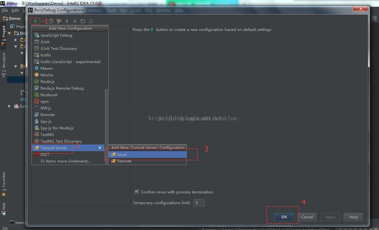The height and width of the screenshot is (230, 379).
Task: Open Edit Defaults wrench icon
Action: click(59, 21)
